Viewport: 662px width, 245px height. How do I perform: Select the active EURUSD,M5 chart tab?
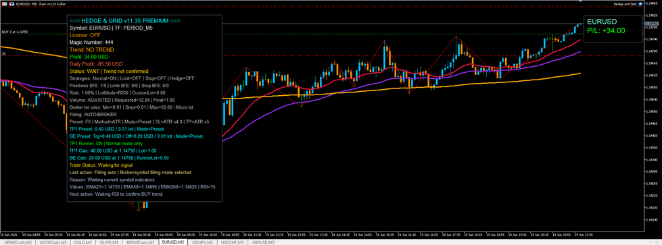click(173, 242)
